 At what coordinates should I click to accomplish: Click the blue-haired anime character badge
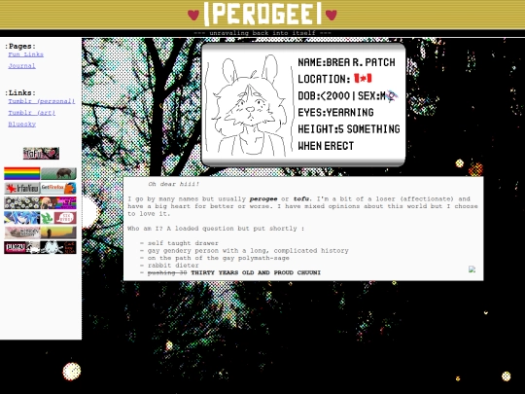[x=21, y=218]
